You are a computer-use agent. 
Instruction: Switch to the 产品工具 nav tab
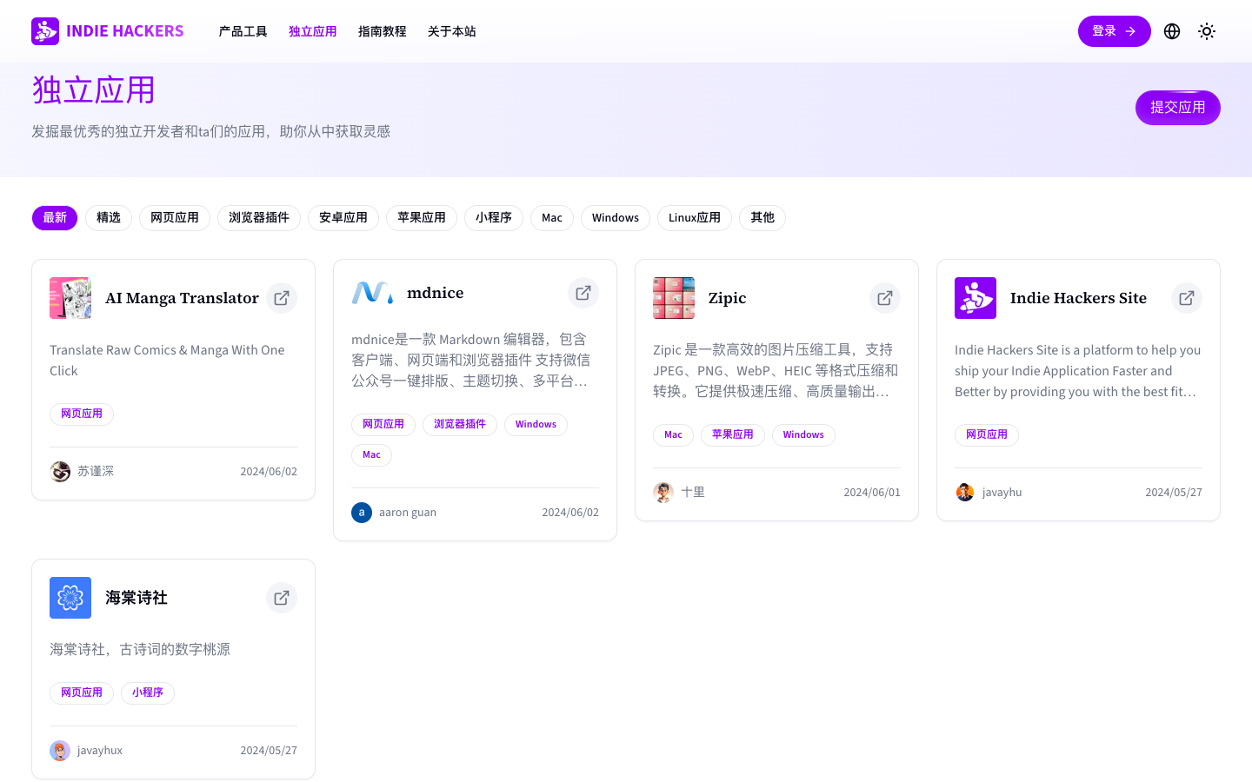click(x=243, y=30)
